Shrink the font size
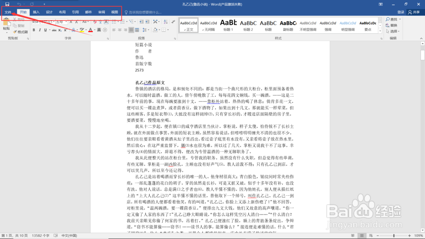The width and height of the screenshot is (425, 239). coord(76,22)
